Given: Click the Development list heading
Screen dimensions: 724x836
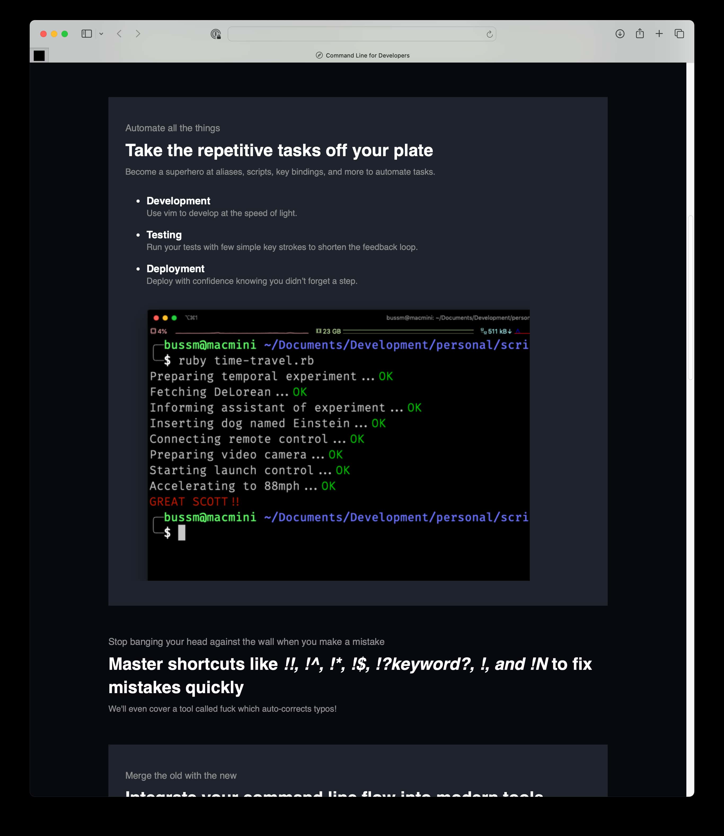Looking at the screenshot, I should tap(178, 201).
